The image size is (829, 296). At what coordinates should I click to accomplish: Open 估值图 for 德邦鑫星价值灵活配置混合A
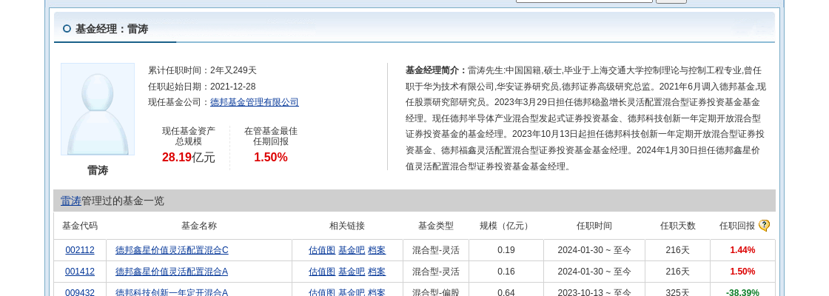pyautogui.click(x=322, y=271)
